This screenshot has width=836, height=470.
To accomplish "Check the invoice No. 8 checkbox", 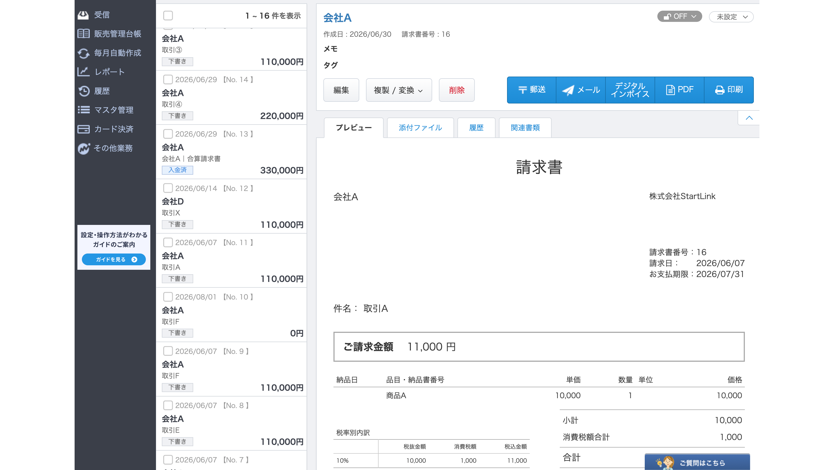I will pyautogui.click(x=168, y=406).
